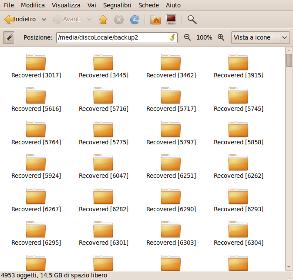
Task: Click status text "4953 oggetti, 14,5 GB di spazio libero"
Action: 54,275
